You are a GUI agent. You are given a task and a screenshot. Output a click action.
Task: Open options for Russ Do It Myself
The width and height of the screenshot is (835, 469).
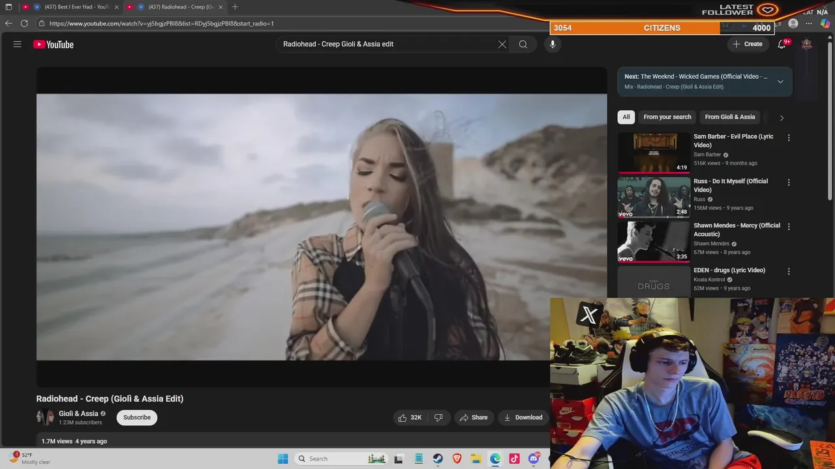[789, 182]
